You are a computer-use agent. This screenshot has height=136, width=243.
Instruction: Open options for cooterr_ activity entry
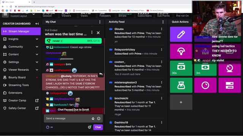coord(162,62)
